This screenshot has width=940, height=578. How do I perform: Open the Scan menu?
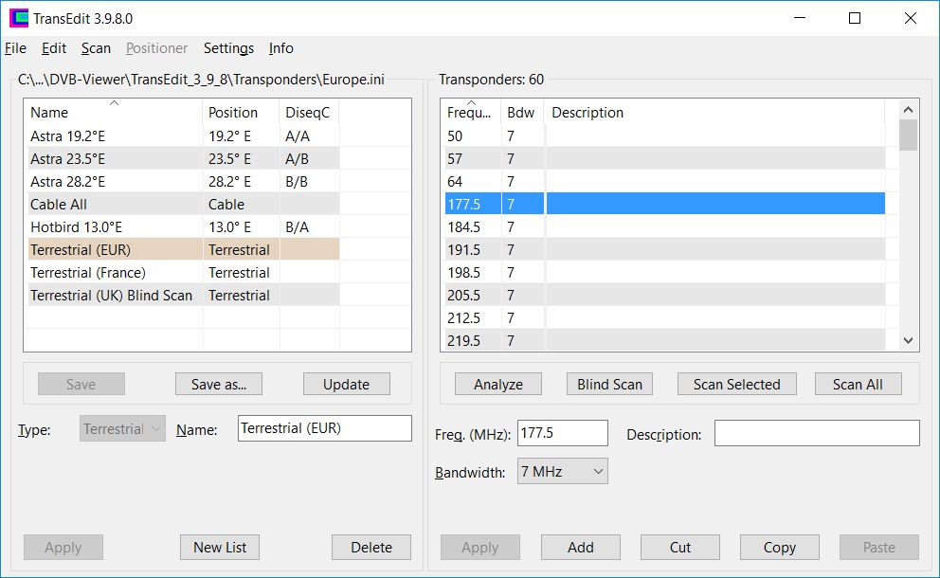point(96,48)
